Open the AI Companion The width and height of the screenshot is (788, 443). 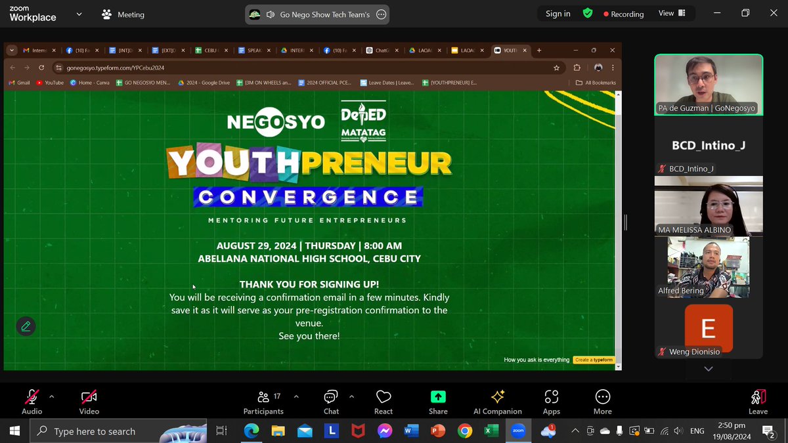click(x=498, y=402)
